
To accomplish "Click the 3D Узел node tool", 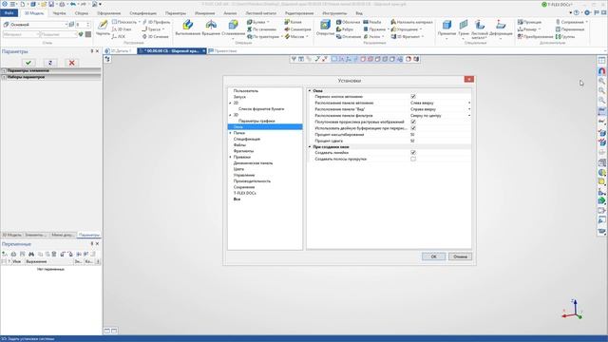I will tap(122, 29).
